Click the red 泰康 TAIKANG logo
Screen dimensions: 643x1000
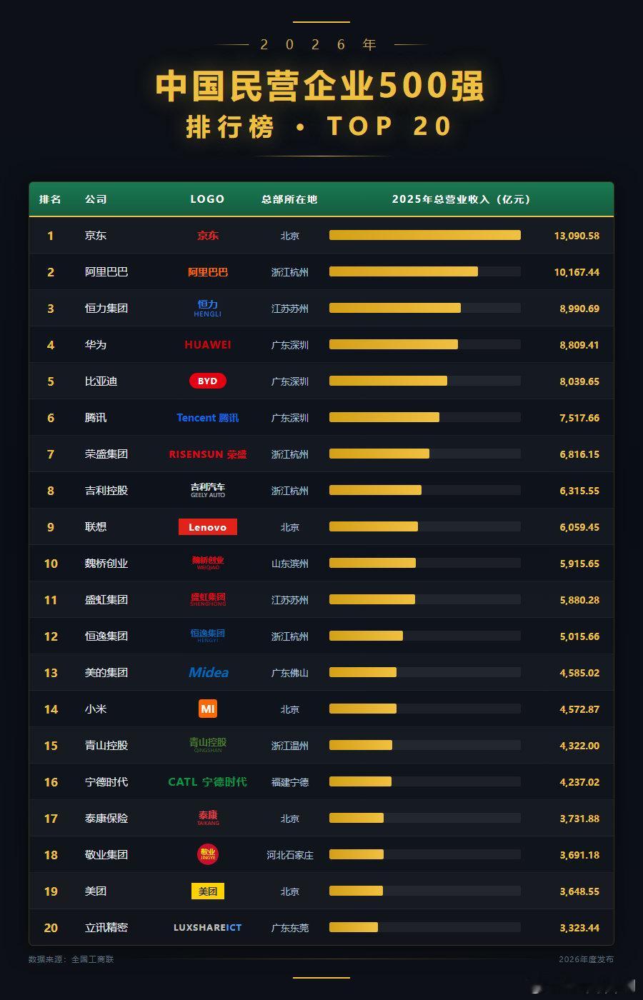208,818
